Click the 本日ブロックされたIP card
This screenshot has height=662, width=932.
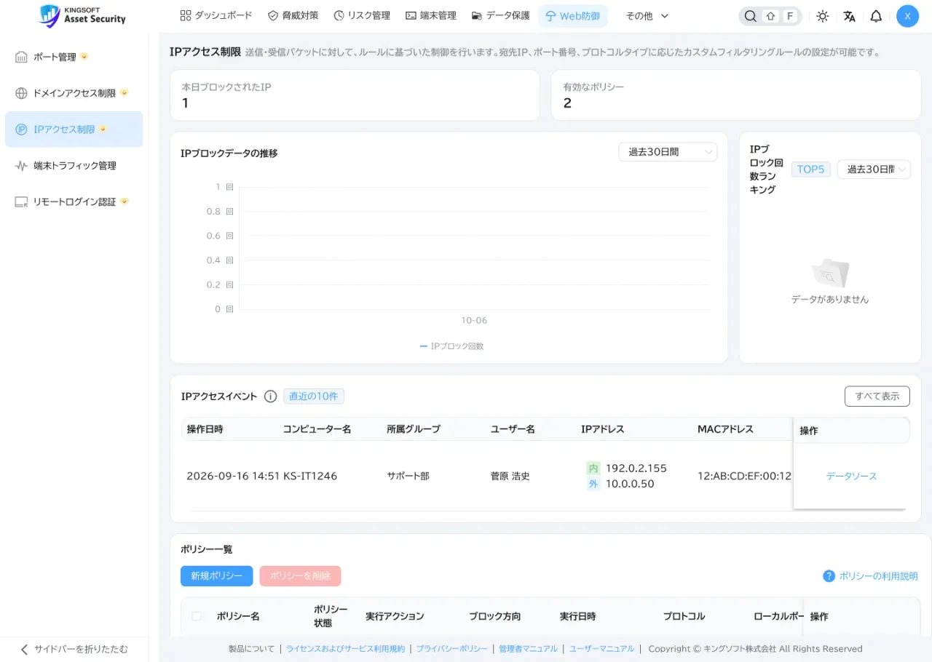(355, 95)
